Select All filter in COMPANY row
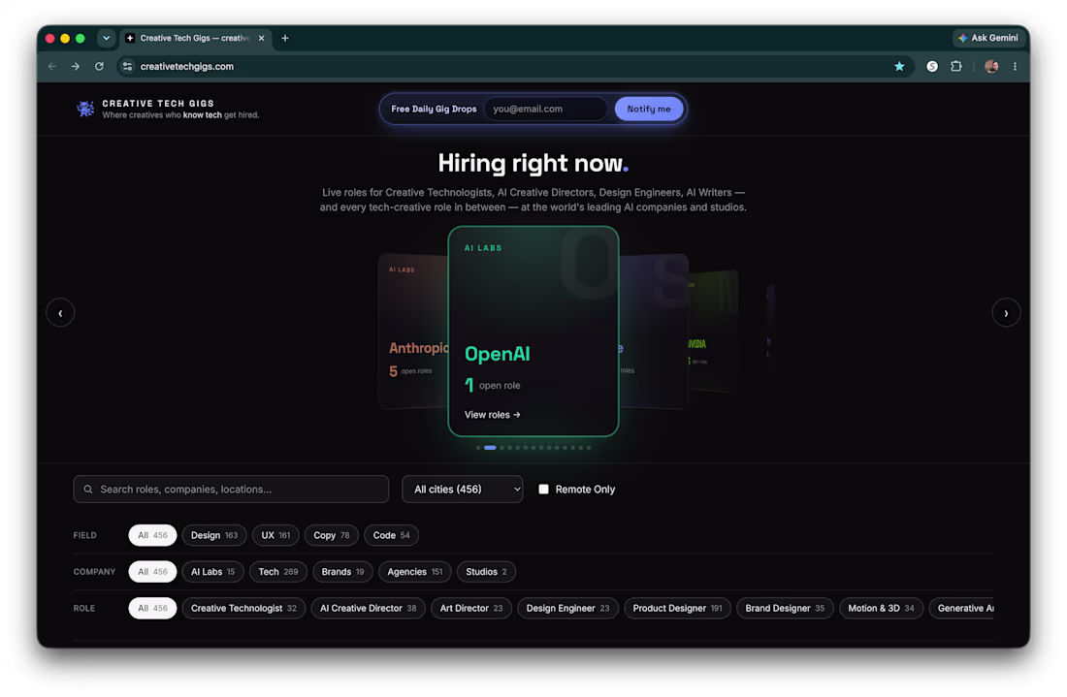This screenshot has height=697, width=1067. tap(152, 572)
